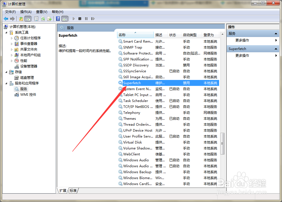Sort by the 状态 column header

pyautogui.click(x=174, y=35)
